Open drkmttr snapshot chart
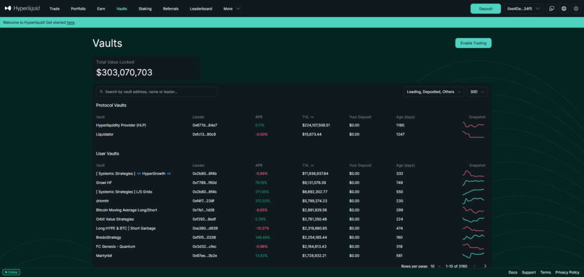 [473, 201]
